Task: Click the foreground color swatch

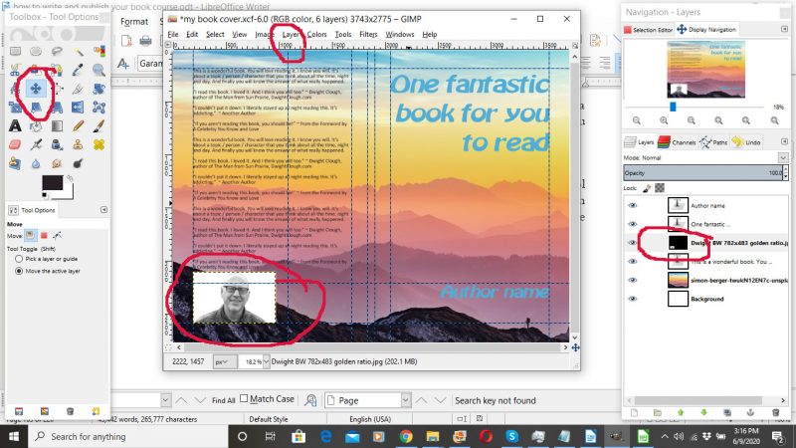Action: pyautogui.click(x=51, y=182)
